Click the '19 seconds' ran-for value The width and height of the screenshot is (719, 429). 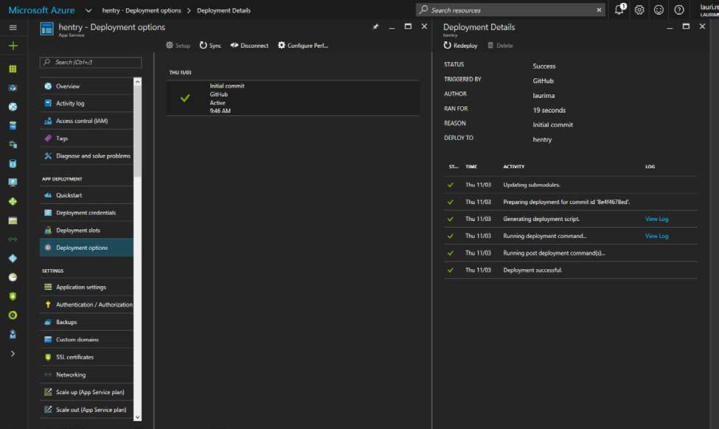[x=549, y=110]
